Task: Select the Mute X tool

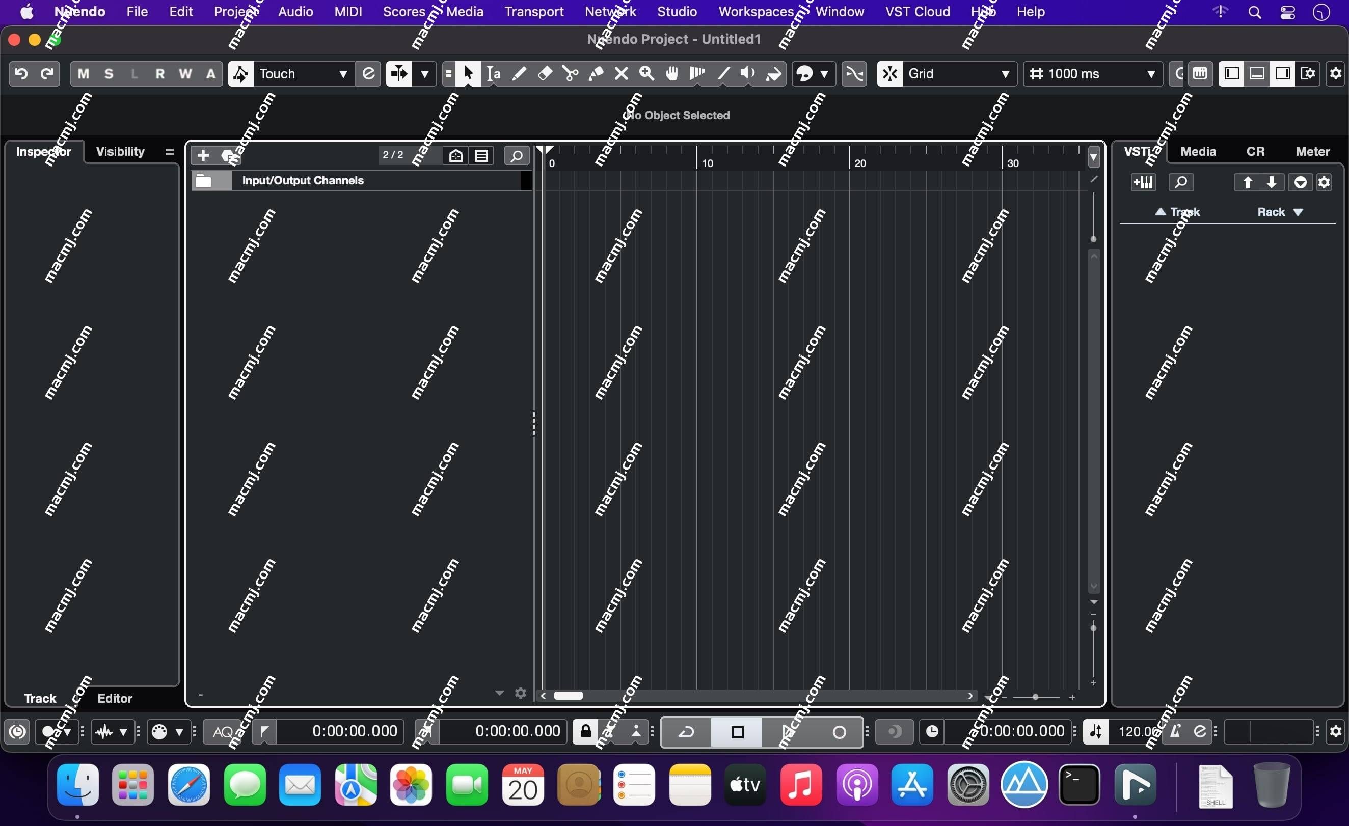Action: 621,73
